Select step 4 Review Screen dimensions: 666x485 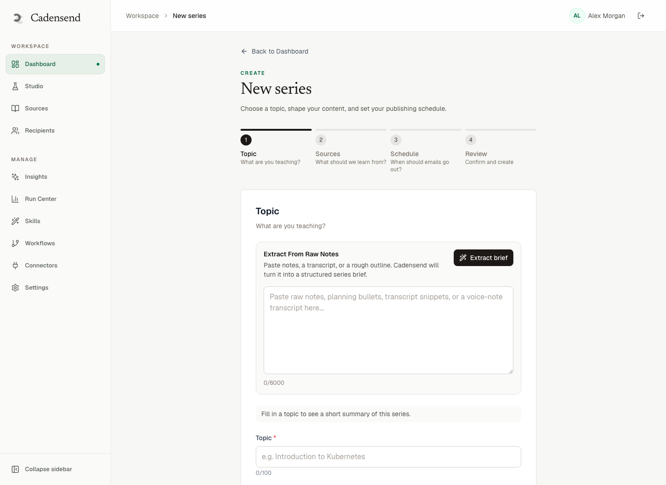[501, 148]
